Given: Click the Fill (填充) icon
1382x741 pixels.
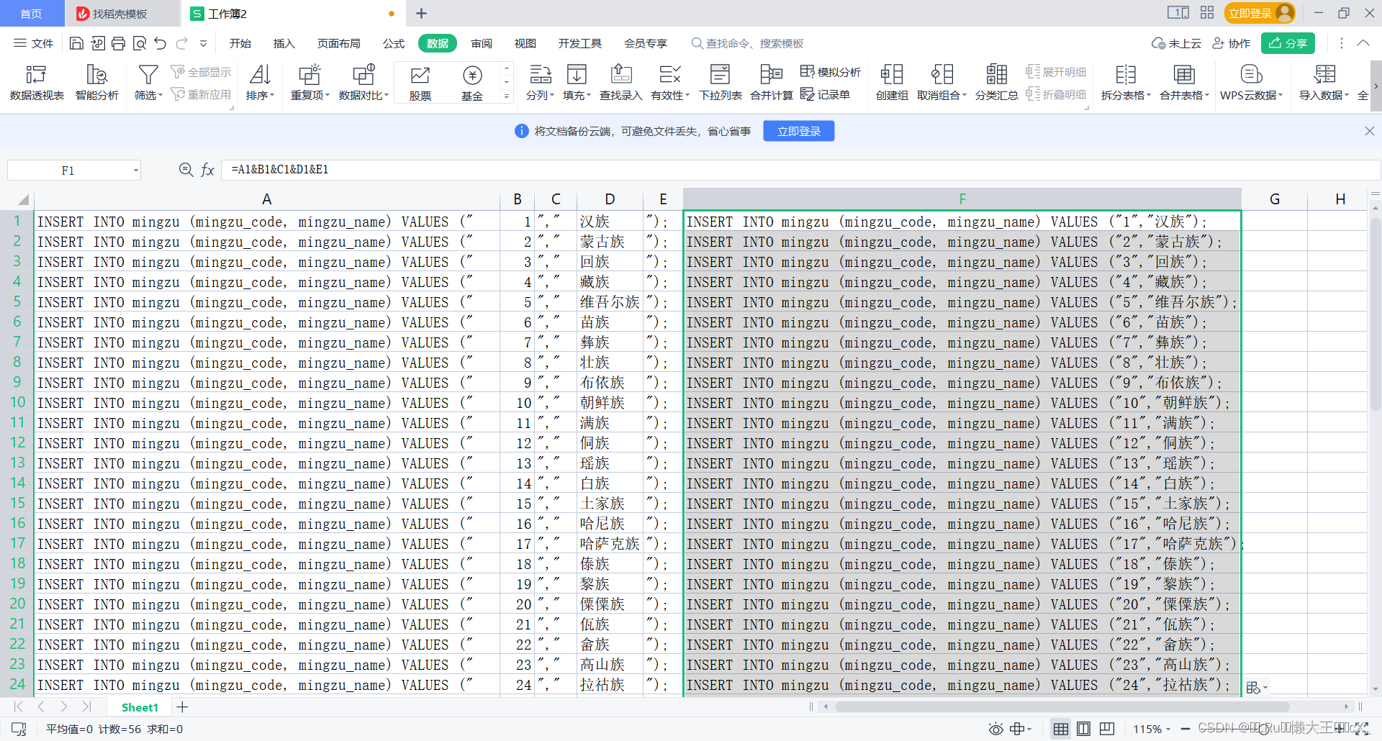Looking at the screenshot, I should [x=577, y=74].
